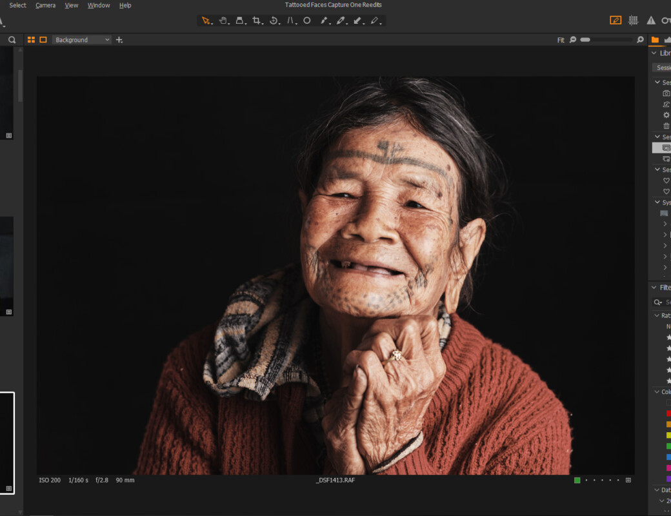Click the search magnifier above the browser
This screenshot has height=516, width=671.
(12, 39)
